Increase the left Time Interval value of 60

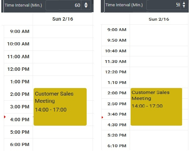point(86,3)
